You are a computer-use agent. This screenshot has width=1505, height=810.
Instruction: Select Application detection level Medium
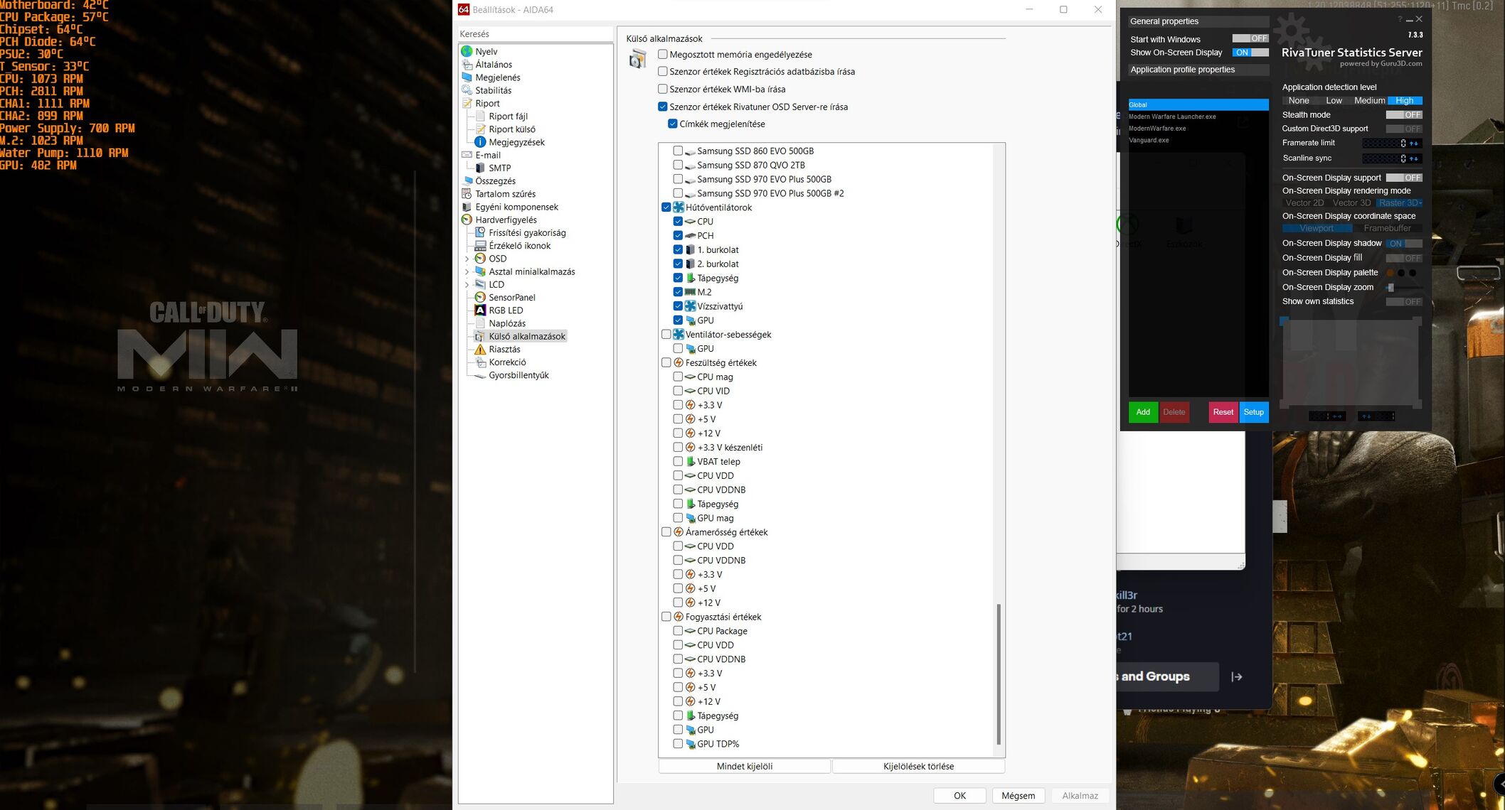point(1370,100)
